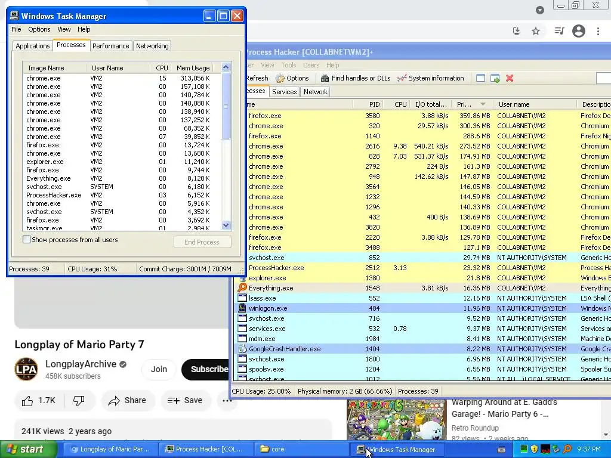
Task: Open the Chrome profile avatar
Action: click(579, 31)
